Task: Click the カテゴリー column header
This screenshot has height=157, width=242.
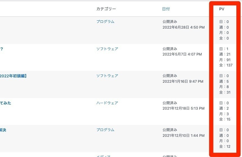Action: (x=106, y=9)
